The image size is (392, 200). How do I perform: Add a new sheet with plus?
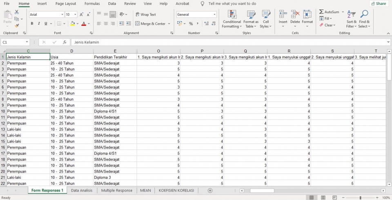[210, 191]
